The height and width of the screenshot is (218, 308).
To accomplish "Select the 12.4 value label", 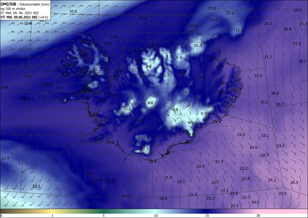I will [x=64, y=101].
